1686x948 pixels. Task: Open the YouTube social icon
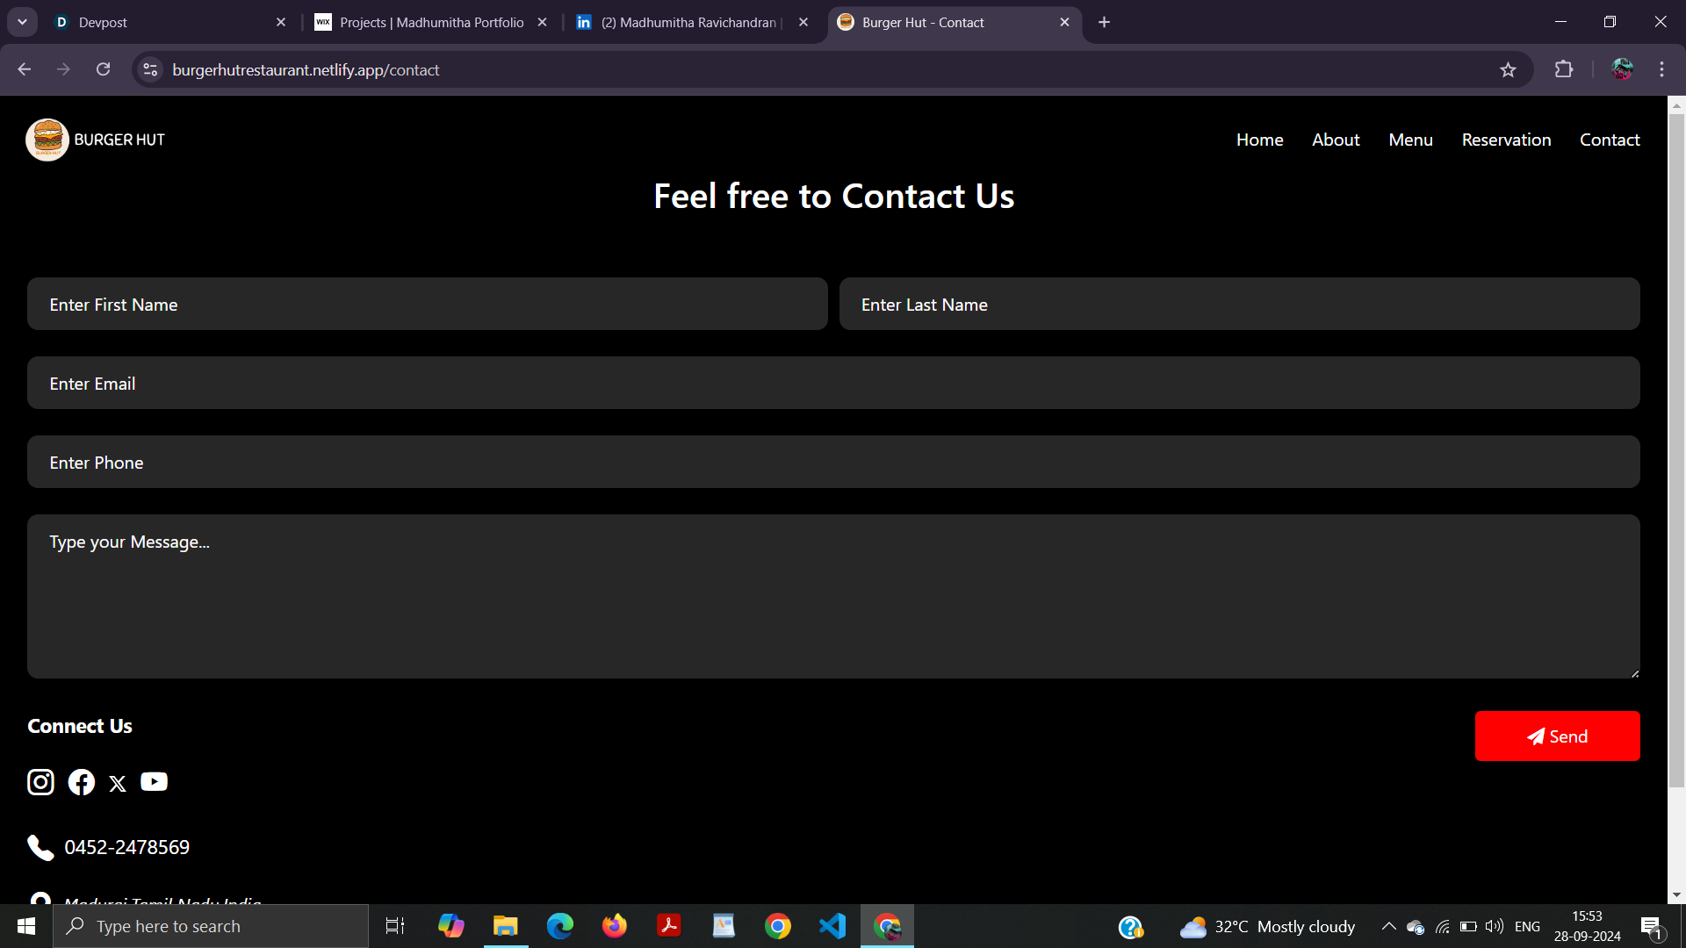pos(154,781)
